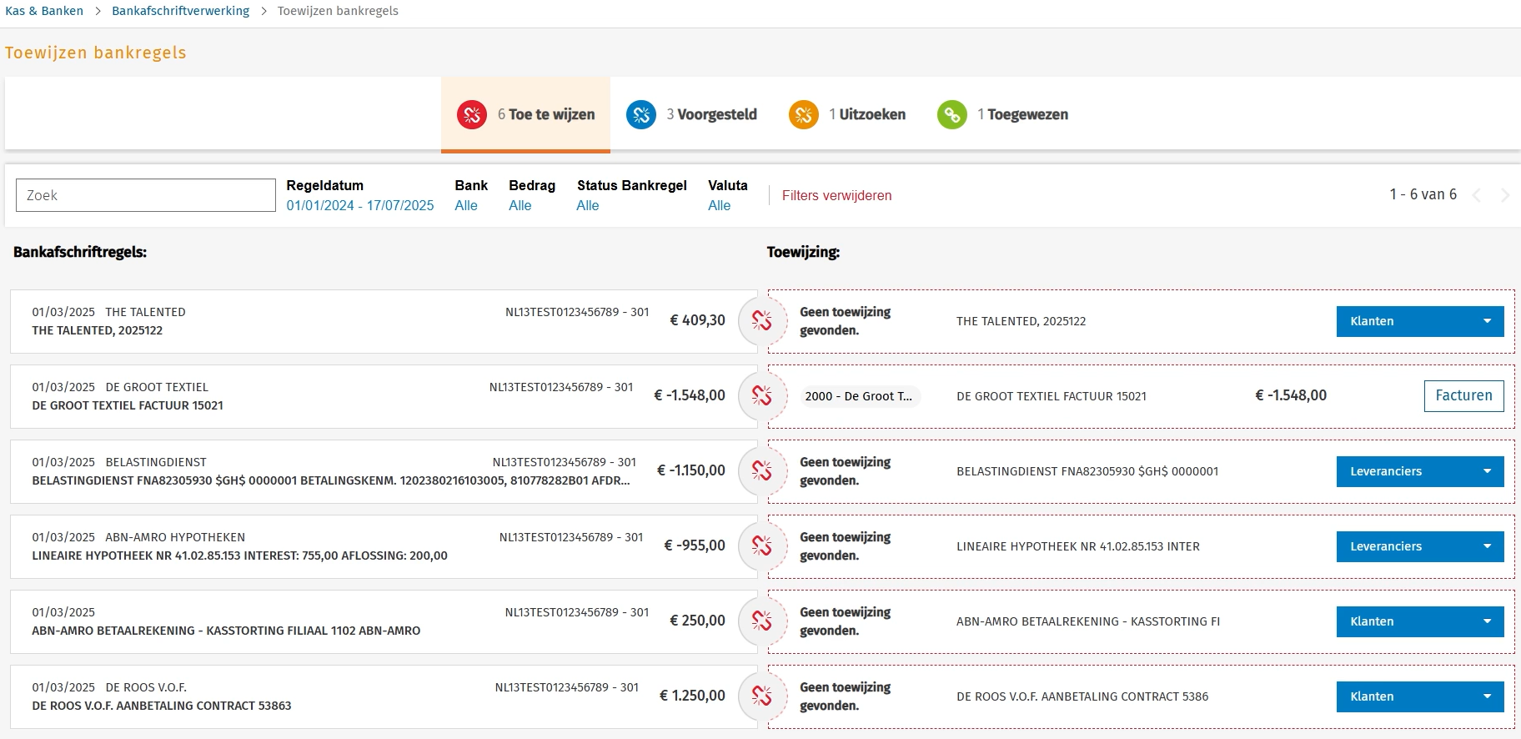The image size is (1521, 739).
Task: Expand the Leveranciers dropdown for the hypotheek line
Action: pyautogui.click(x=1419, y=546)
